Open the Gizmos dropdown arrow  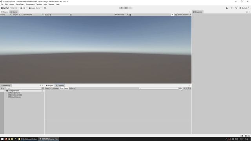(190, 15)
